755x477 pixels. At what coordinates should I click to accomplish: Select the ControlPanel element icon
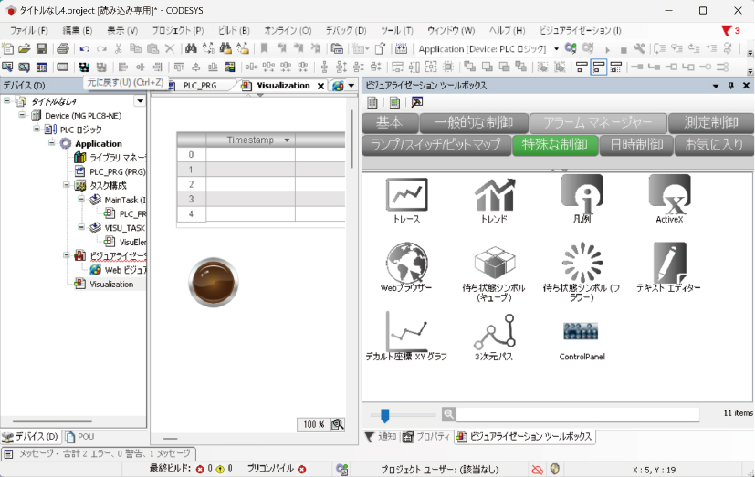[x=582, y=331]
